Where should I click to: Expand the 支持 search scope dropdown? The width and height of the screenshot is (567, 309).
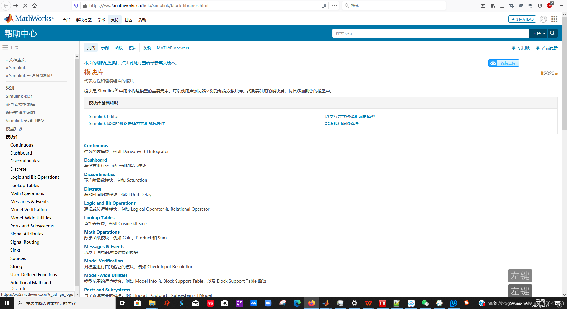click(x=538, y=33)
